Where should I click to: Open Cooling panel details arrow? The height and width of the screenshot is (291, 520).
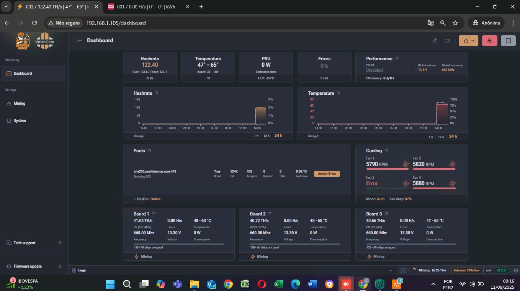click(386, 151)
